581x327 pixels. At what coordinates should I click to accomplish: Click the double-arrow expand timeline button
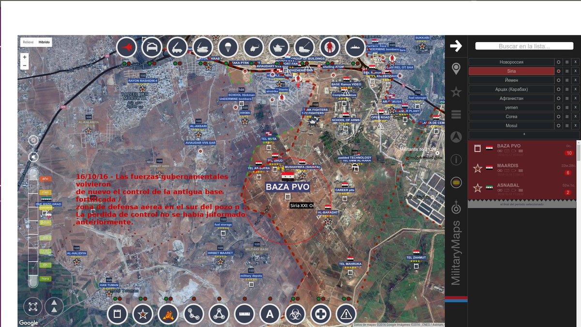[54, 306]
